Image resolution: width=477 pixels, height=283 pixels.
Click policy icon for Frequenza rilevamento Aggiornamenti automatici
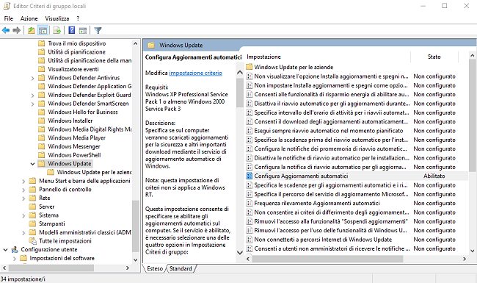coord(250,203)
